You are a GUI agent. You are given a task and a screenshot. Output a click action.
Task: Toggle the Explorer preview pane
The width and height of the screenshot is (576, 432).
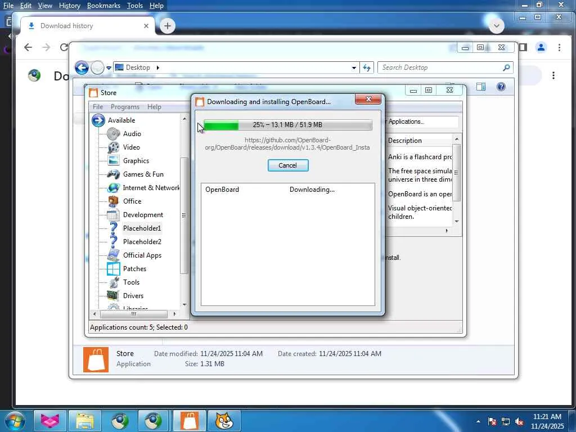pos(481,87)
